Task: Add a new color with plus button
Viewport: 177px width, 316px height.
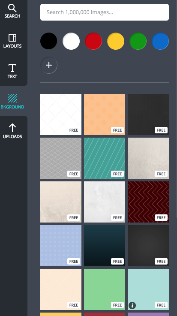Action: pos(49,65)
